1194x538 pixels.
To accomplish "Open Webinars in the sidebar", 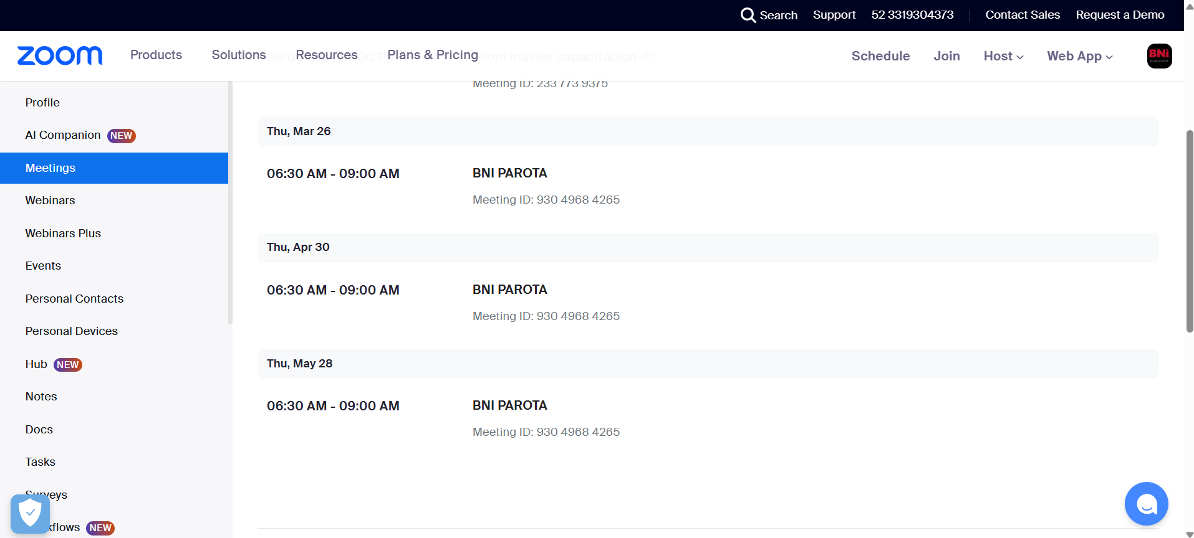I will [50, 201].
